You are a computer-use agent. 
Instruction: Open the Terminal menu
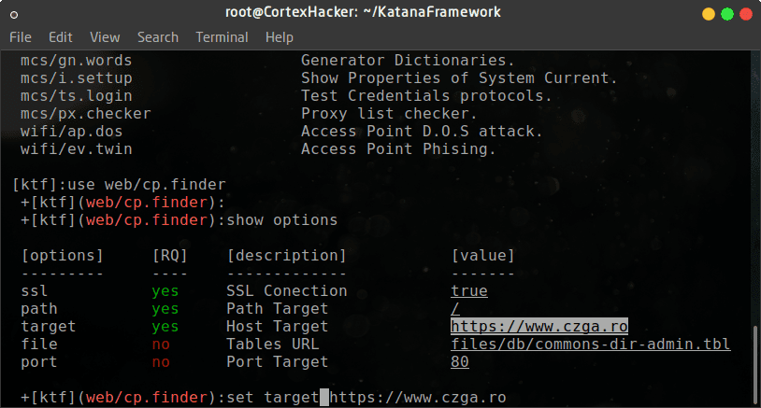[x=222, y=37]
